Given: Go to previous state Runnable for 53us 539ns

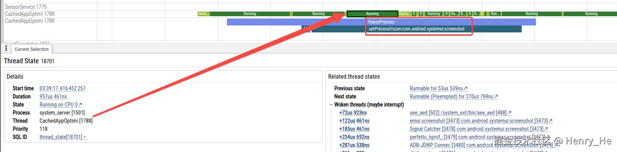Looking at the screenshot, I should [x=438, y=88].
